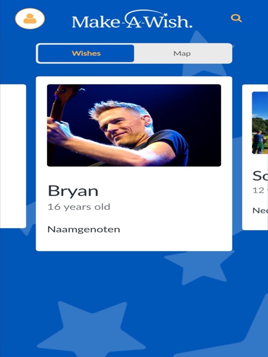The height and width of the screenshot is (357, 268).
Task: Click the Make-A-Wish logo
Action: (132, 20)
